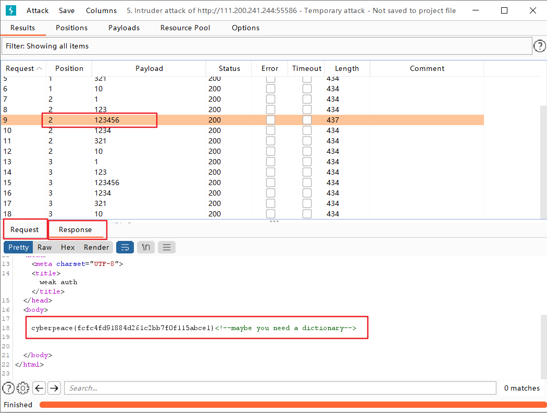
Task: Open the filter help question mark icon
Action: coord(540,46)
